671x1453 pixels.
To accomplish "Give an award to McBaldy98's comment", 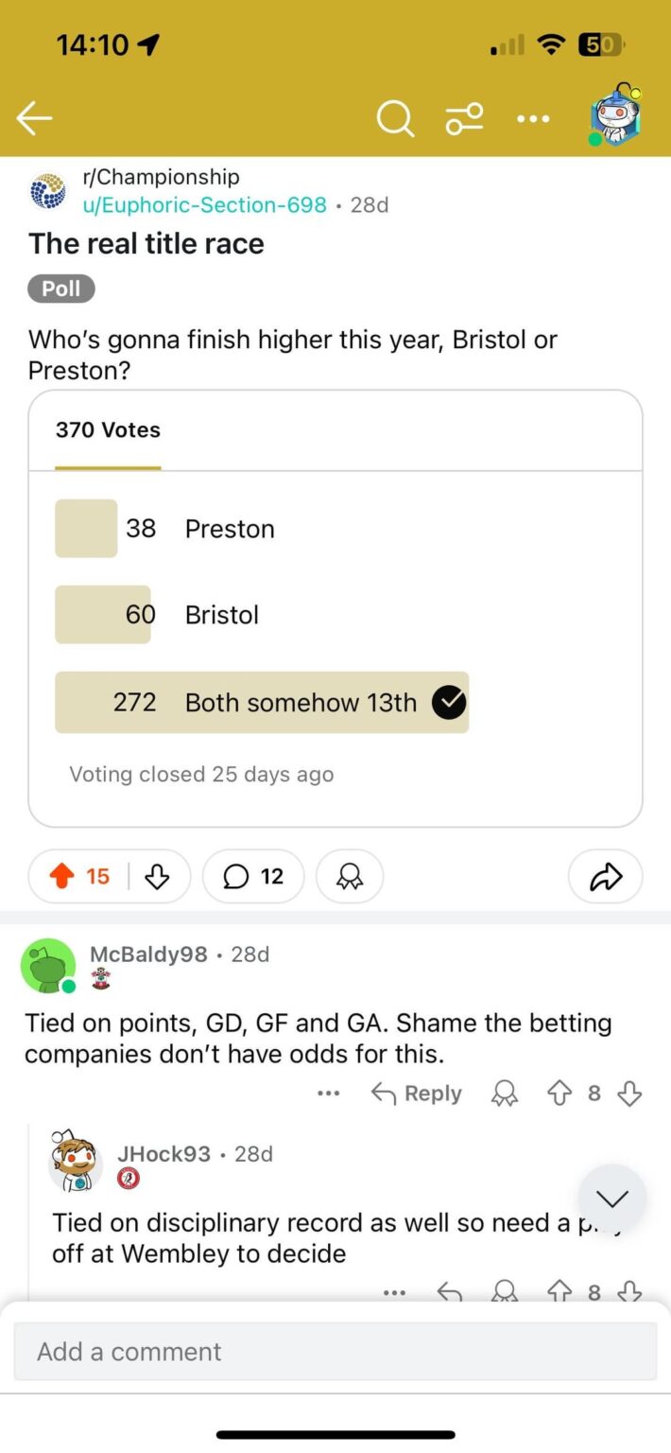I will [x=504, y=1094].
